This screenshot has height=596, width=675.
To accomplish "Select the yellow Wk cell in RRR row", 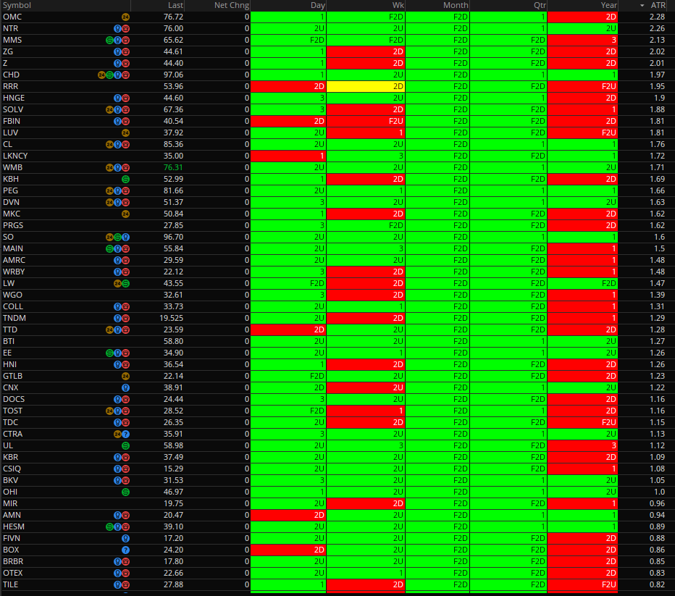I will tap(366, 86).
